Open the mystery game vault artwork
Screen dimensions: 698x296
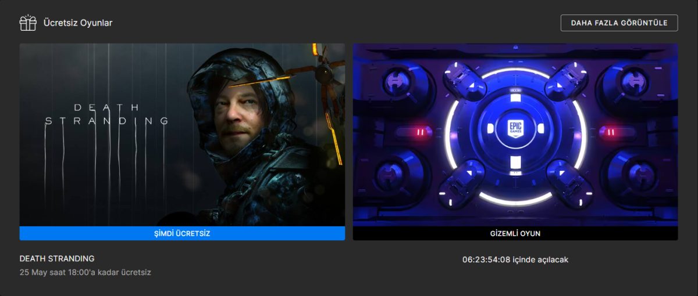click(x=515, y=135)
